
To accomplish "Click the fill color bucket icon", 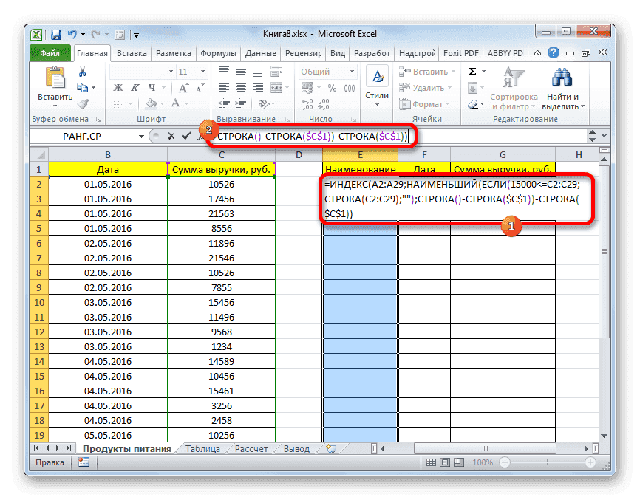I will (152, 101).
